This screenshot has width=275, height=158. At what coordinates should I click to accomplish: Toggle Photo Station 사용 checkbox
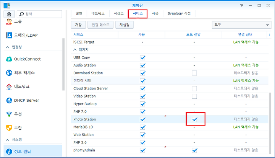142,119
